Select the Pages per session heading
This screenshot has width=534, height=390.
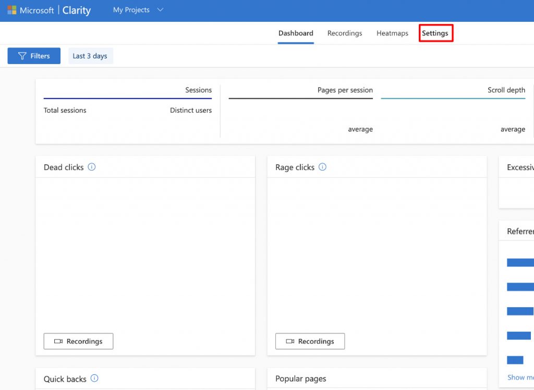point(345,90)
